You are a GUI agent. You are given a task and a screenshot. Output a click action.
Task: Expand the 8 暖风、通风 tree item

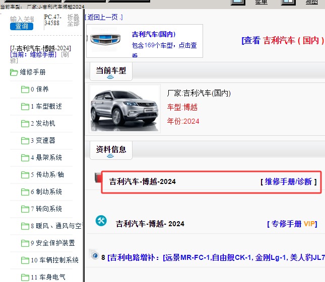pyautogui.click(x=56, y=226)
